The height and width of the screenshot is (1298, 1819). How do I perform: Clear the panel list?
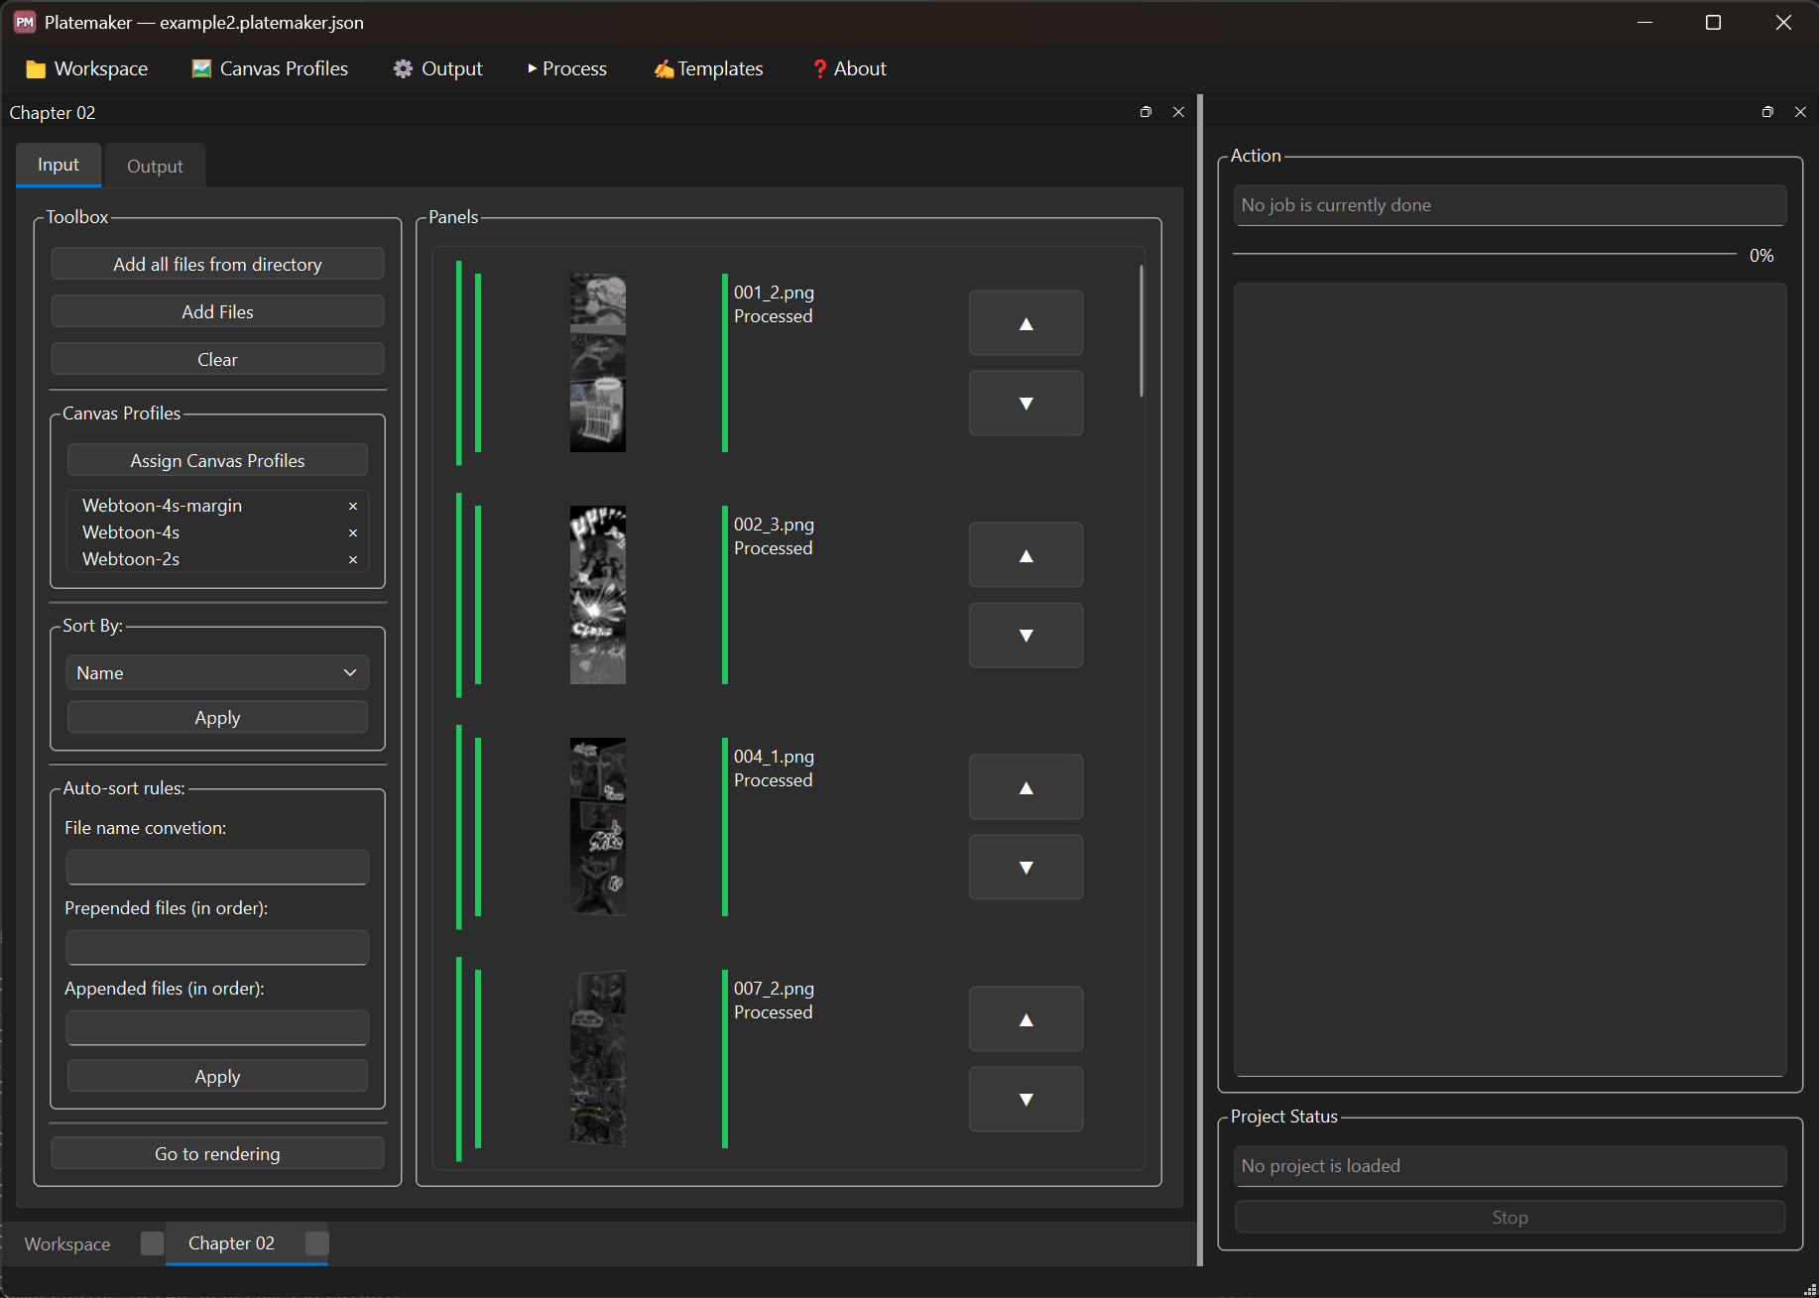pos(217,359)
